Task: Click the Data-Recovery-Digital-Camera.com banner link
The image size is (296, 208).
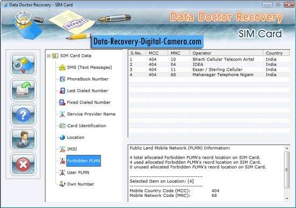Action: [x=147, y=41]
